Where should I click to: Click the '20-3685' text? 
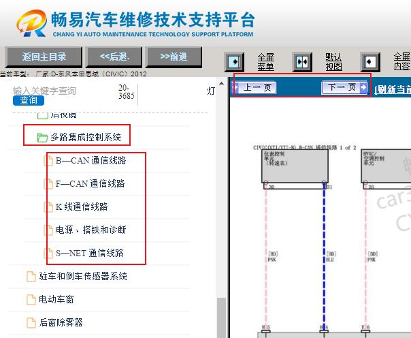click(126, 92)
